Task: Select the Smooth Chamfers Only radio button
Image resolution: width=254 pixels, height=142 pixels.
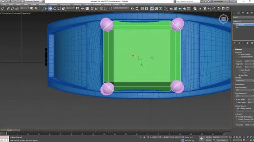Action: click(x=237, y=119)
